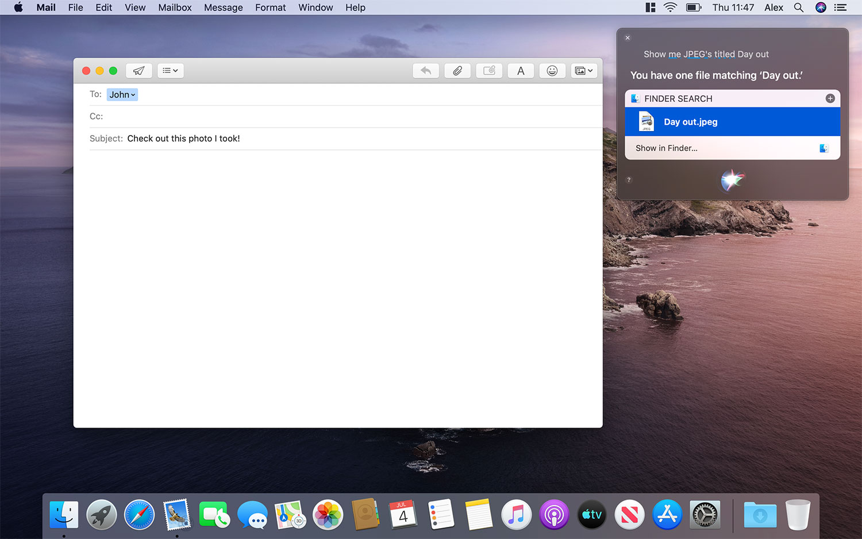Open the Format menu
862x539 pixels.
(x=270, y=7)
